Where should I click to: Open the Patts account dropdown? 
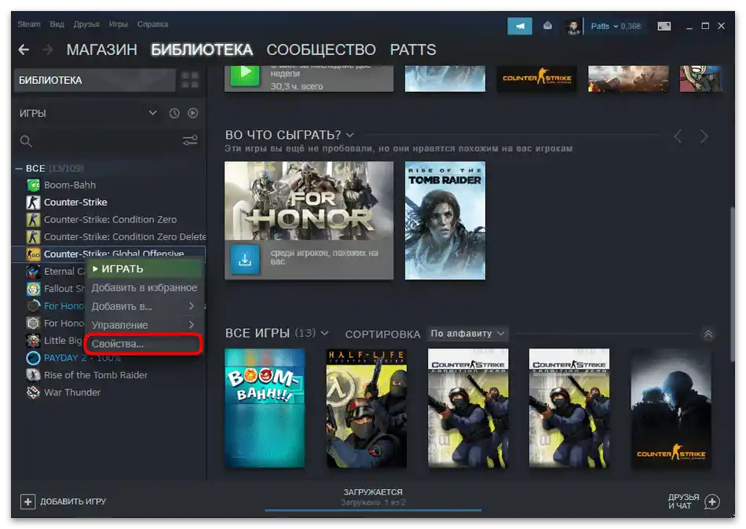pyautogui.click(x=616, y=26)
